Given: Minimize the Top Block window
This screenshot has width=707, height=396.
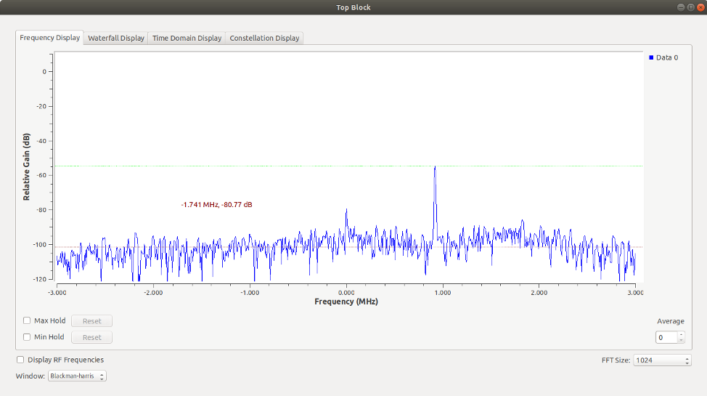Looking at the screenshot, I should click(681, 7).
